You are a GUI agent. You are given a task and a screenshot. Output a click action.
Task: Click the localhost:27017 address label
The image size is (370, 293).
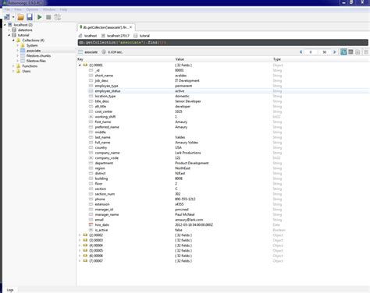[x=118, y=36]
